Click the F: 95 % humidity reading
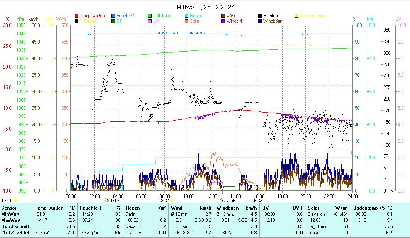This screenshot has height=238, width=410. 42,233
